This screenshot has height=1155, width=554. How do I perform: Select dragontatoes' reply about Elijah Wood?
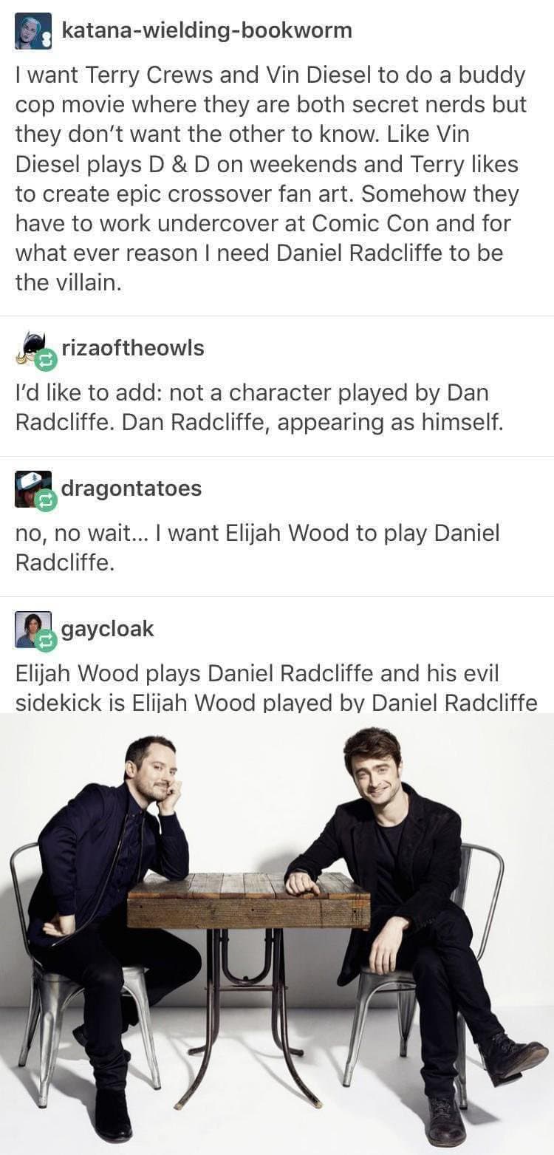(257, 548)
